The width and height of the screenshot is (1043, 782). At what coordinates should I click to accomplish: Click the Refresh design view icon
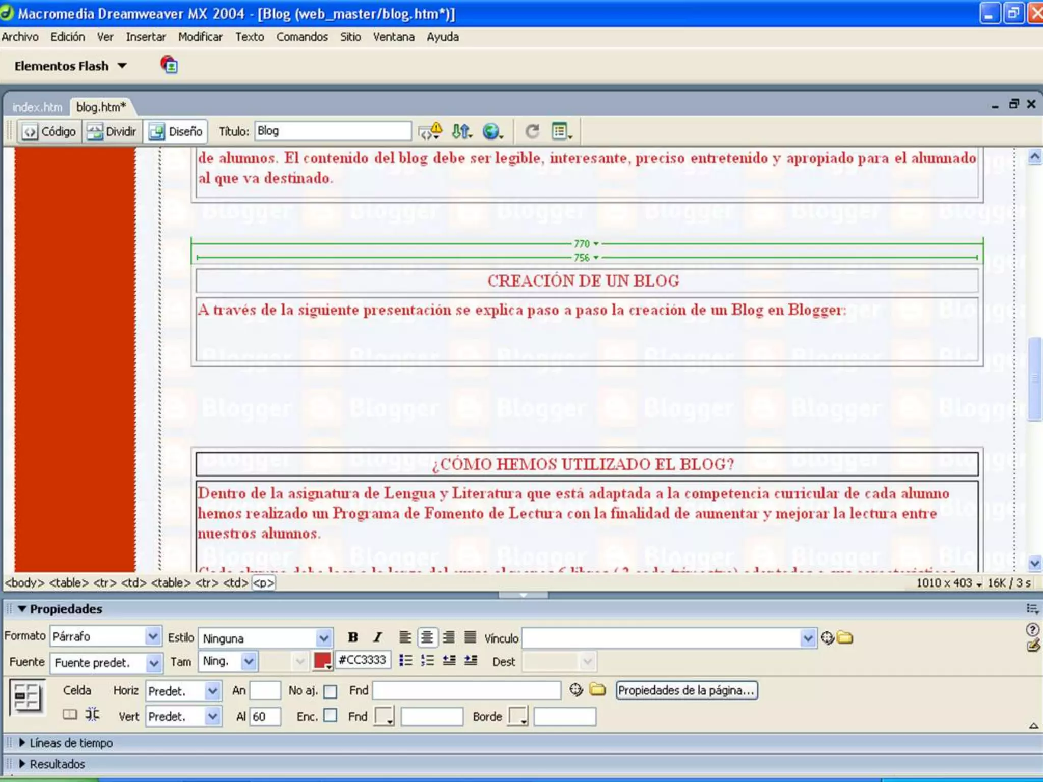click(532, 131)
